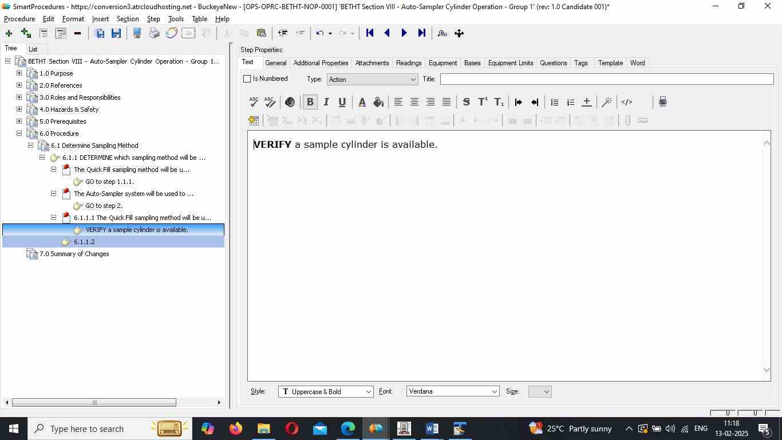The image size is (782, 440).
Task: Switch to the List view tab
Action: (33, 49)
